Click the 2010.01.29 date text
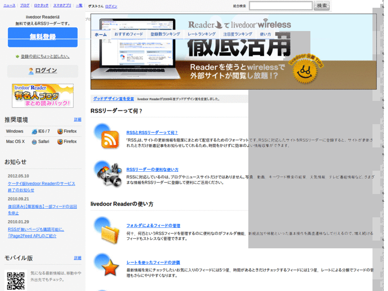 coord(18,222)
